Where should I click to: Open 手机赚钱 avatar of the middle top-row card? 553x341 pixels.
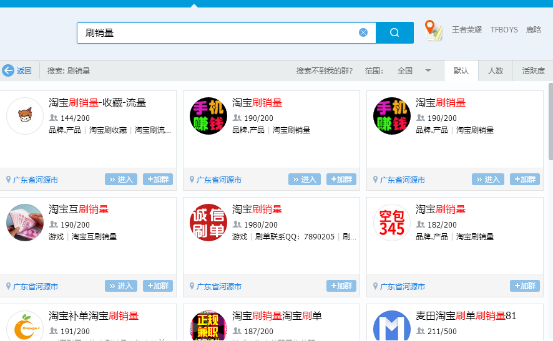pyautogui.click(x=208, y=116)
